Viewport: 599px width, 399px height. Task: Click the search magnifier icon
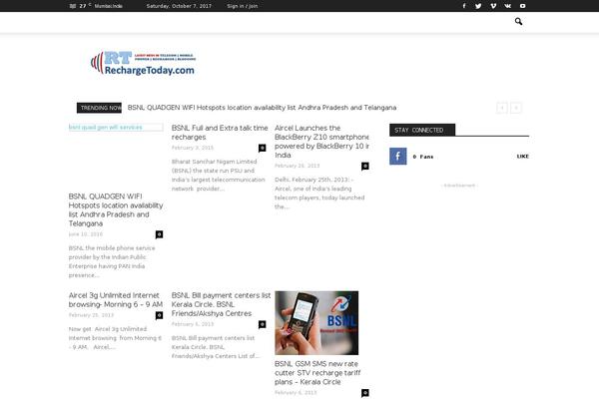pos(518,21)
